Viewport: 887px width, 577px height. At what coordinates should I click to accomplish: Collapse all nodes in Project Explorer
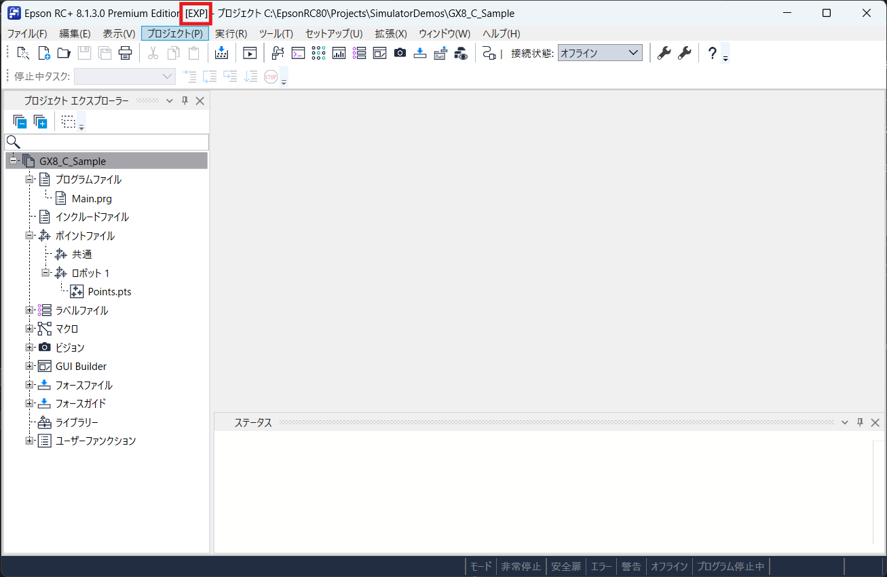20,122
